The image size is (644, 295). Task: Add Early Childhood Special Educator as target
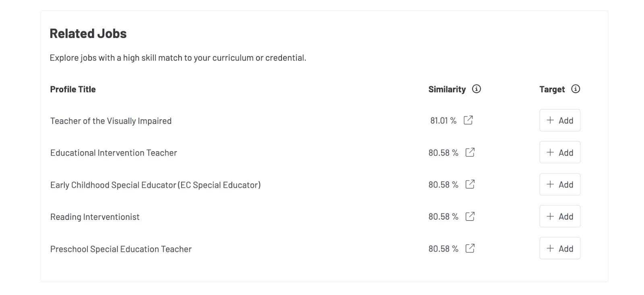[560, 184]
